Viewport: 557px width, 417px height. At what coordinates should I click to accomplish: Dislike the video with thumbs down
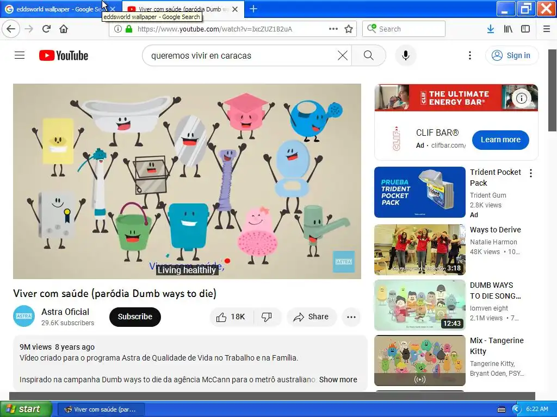267,317
